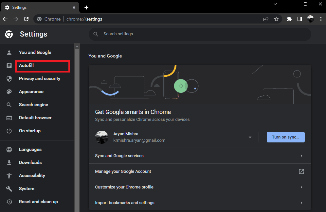
Task: Open the You and Google section
Action: point(35,53)
